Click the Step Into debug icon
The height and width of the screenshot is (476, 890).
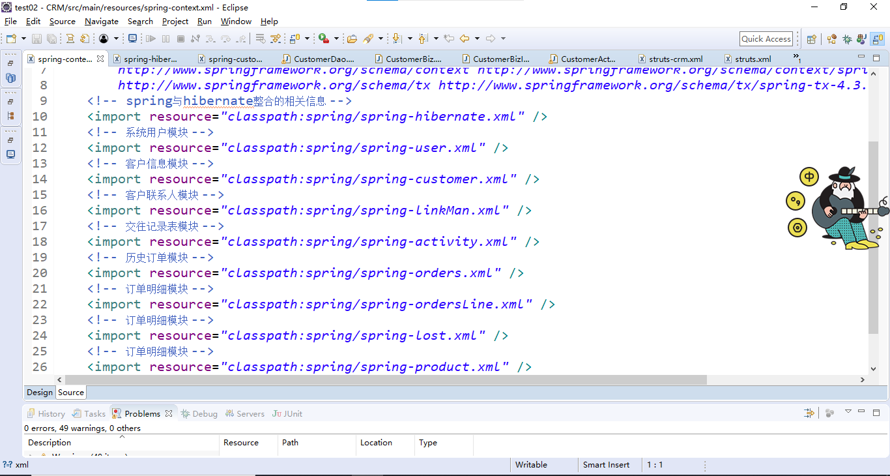click(210, 38)
